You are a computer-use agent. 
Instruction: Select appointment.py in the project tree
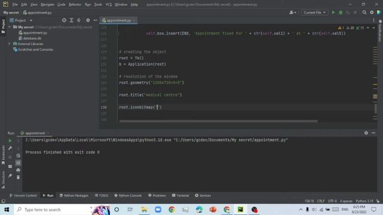point(35,33)
